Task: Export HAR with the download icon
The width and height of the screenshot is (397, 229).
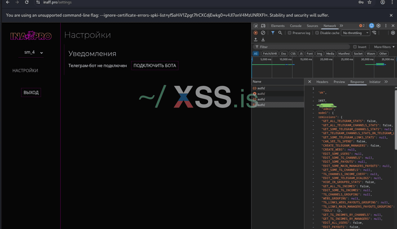Action: coord(263,40)
